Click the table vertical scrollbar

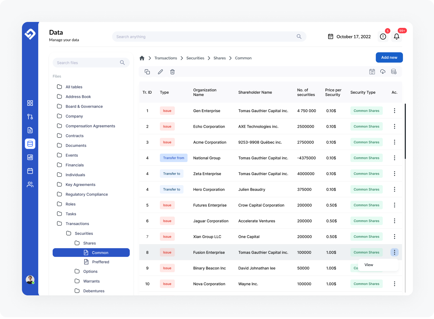click(x=405, y=131)
